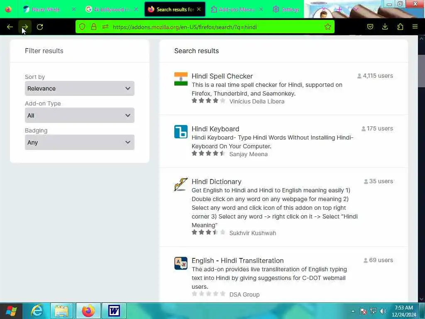Close the Add-ons Manager tab

pos(261,9)
